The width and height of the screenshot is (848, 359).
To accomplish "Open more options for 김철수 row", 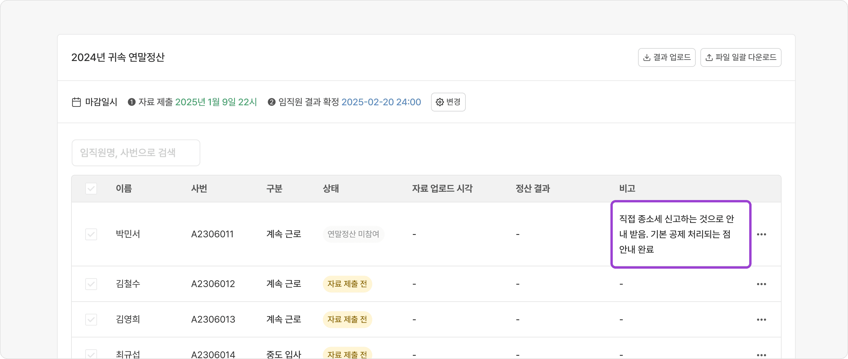I will pyautogui.click(x=761, y=284).
